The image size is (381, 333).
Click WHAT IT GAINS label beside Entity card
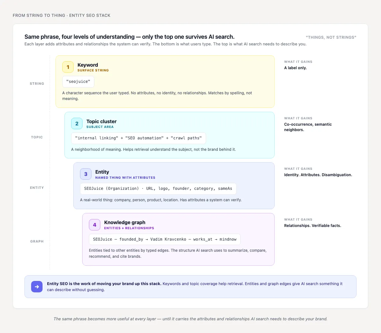298,169
